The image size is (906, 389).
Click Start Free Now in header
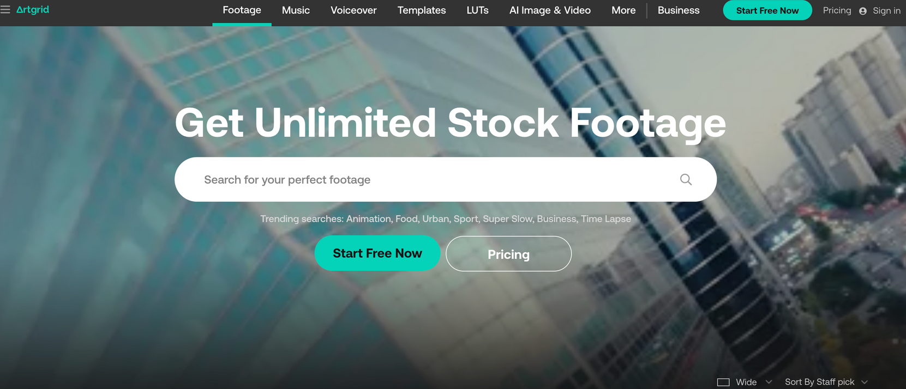coord(767,10)
